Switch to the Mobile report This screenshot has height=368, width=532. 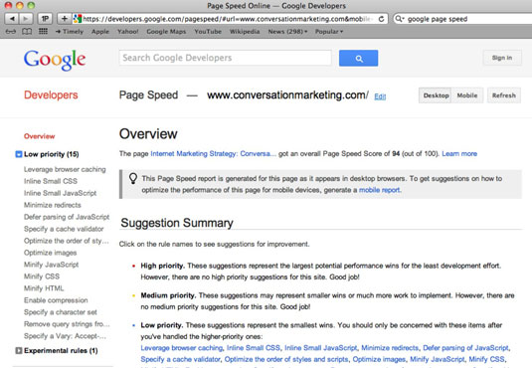point(467,95)
